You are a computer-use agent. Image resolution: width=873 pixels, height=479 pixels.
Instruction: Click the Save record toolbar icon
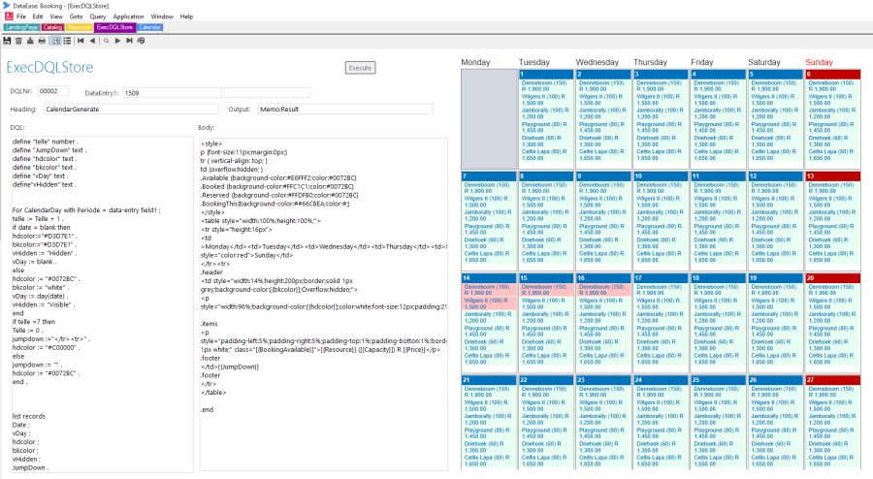tap(7, 41)
